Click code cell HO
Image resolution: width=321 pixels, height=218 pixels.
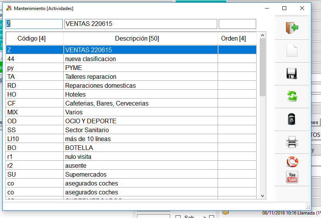tap(35, 94)
